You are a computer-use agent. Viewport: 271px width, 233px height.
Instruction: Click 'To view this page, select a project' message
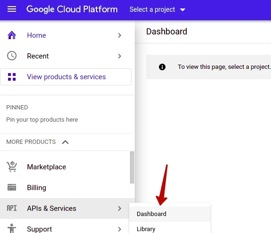point(224,67)
